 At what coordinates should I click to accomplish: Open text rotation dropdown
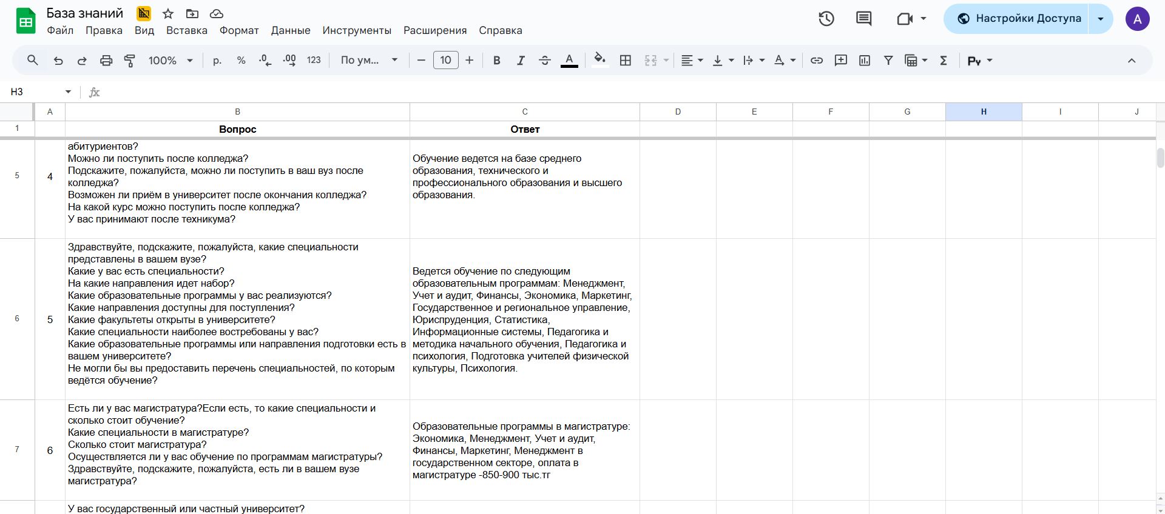[x=785, y=60]
